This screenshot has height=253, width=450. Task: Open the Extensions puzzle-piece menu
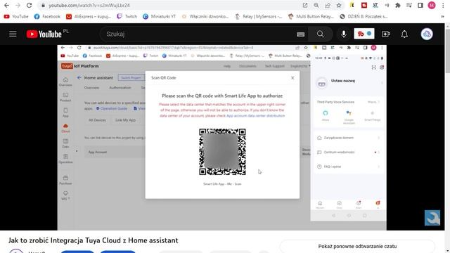[x=398, y=5]
